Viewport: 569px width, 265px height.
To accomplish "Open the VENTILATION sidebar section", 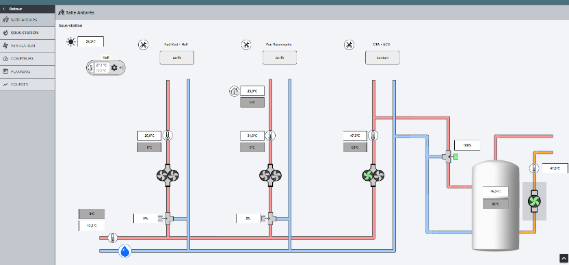I will [x=27, y=46].
